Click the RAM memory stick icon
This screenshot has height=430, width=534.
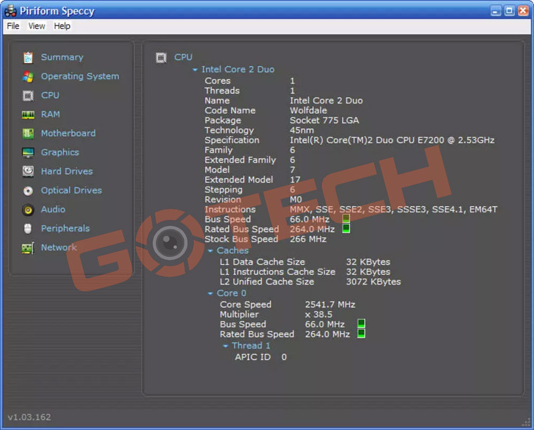(x=28, y=115)
